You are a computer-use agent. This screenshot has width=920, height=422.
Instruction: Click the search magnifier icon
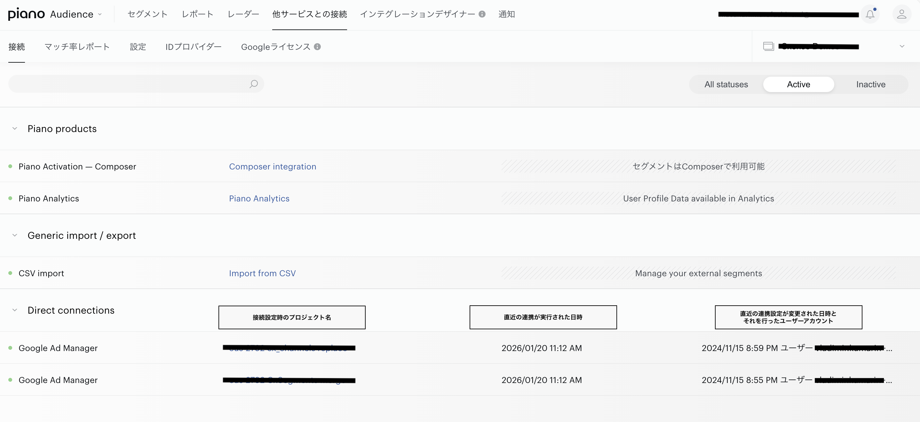click(x=254, y=84)
